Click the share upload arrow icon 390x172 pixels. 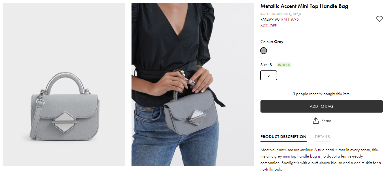click(x=316, y=121)
